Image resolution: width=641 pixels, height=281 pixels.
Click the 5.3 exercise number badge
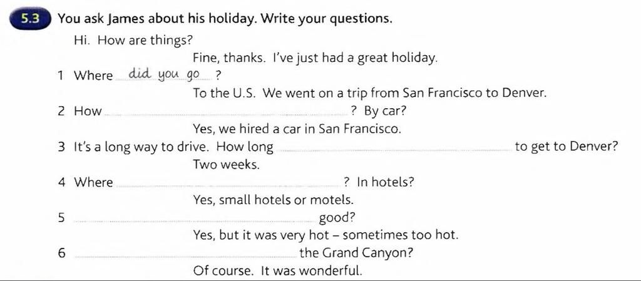[29, 19]
